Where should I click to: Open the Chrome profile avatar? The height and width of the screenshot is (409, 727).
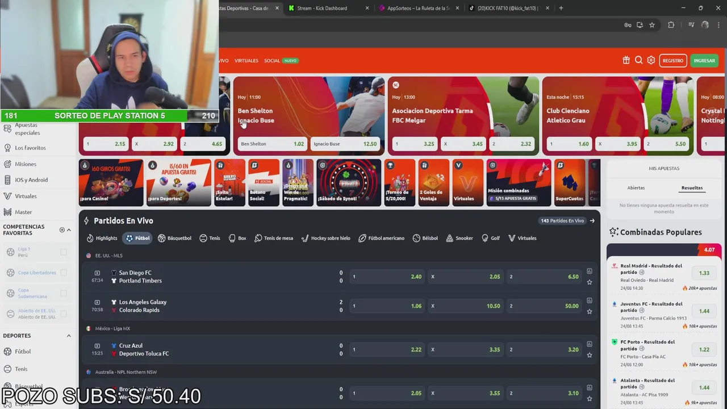coord(705,25)
